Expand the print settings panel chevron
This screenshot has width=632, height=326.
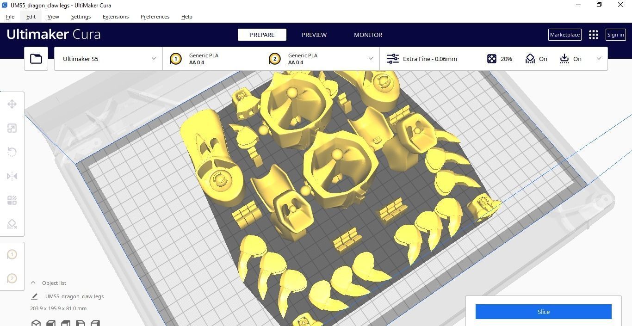pyautogui.click(x=599, y=59)
